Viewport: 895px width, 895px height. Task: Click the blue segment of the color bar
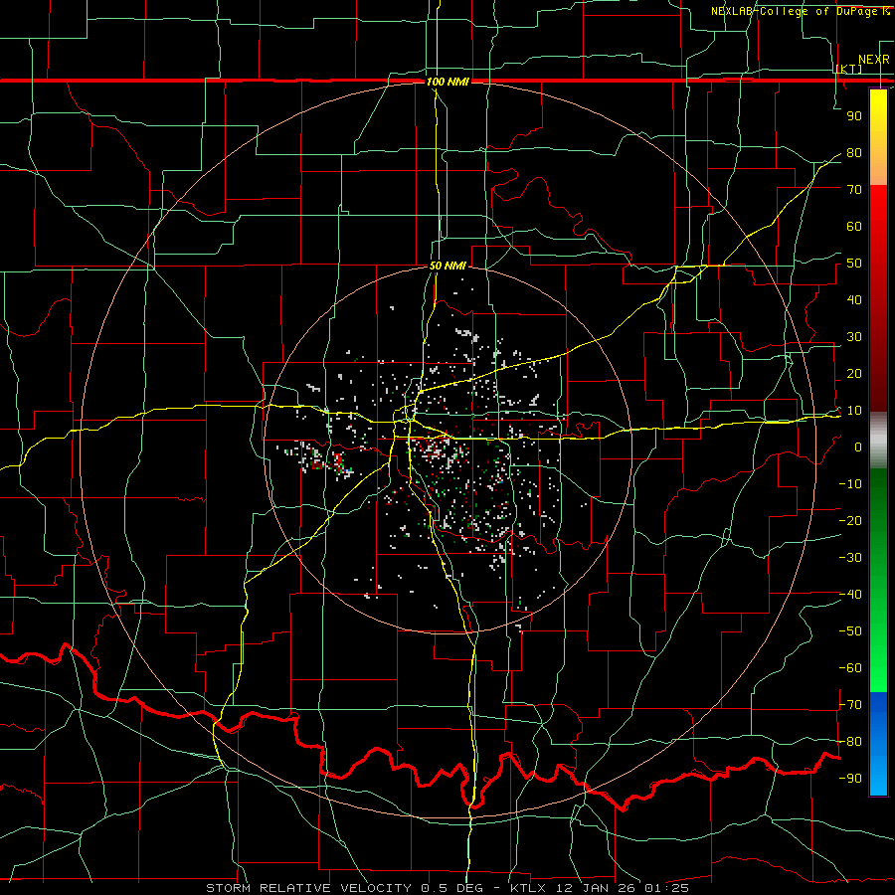[x=878, y=744]
